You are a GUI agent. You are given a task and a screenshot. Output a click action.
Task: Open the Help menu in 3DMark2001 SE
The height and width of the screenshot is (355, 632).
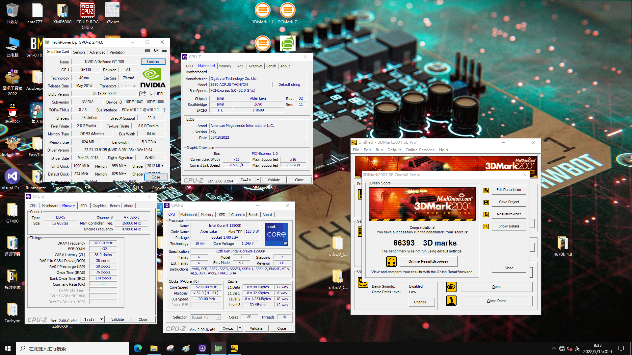click(443, 150)
